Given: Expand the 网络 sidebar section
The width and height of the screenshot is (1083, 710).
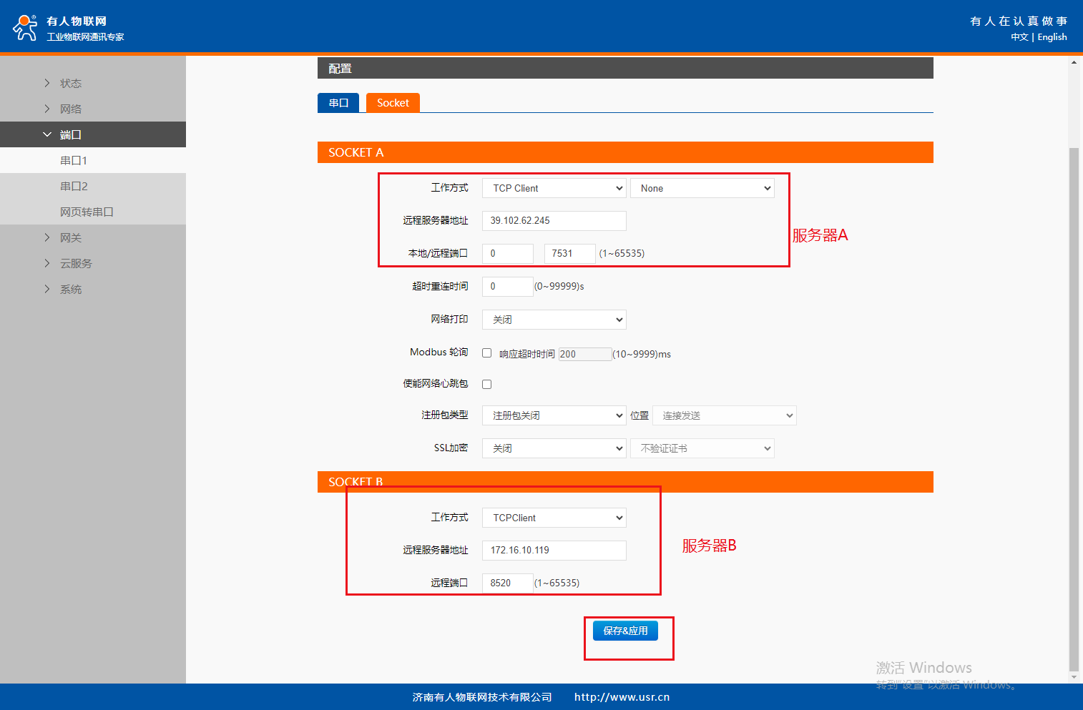Looking at the screenshot, I should (70, 109).
